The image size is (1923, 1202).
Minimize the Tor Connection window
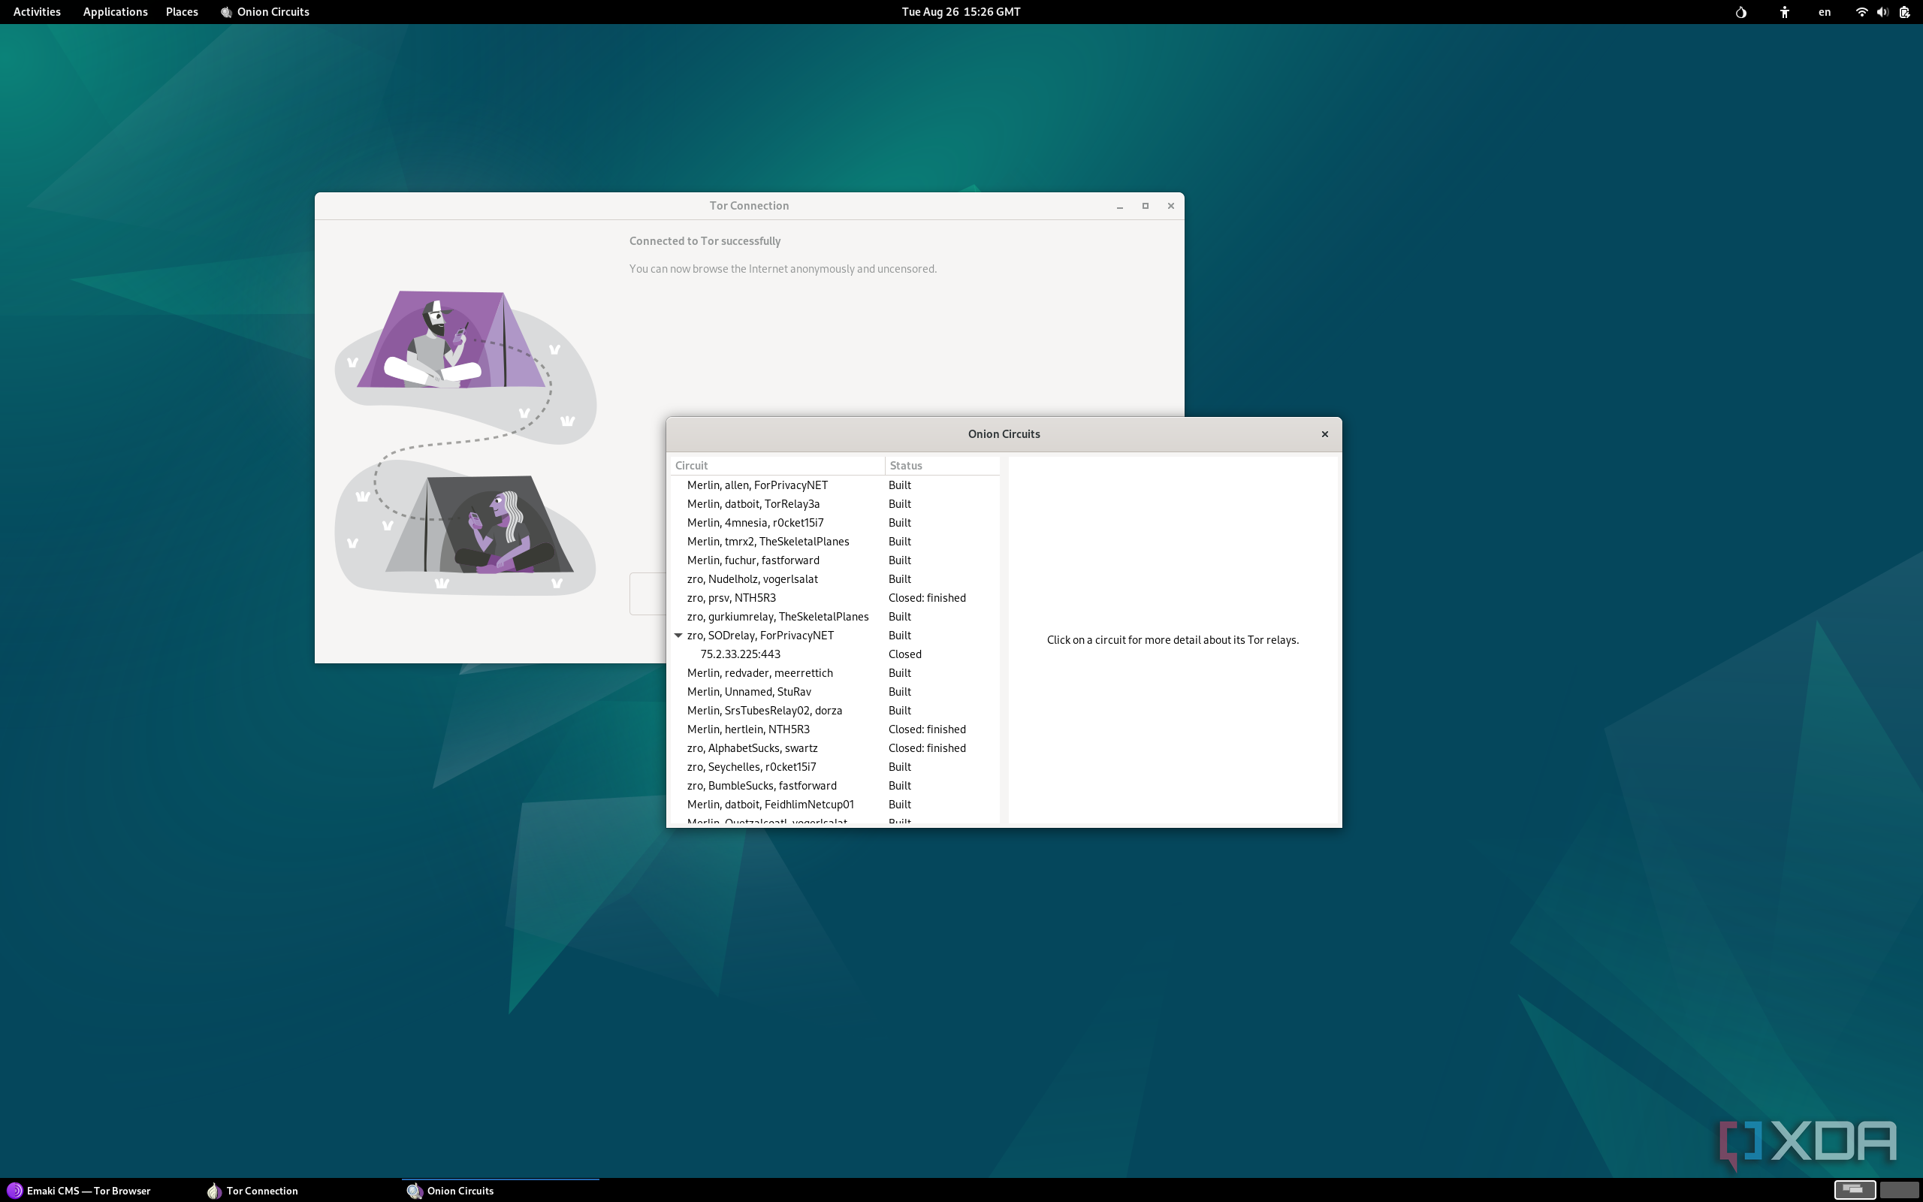point(1120,206)
